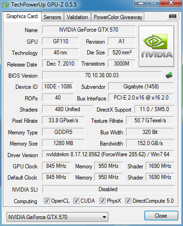Viewport: 183px width, 226px height.
Task: Click the 'Memory Type' label
Action: [23, 133]
